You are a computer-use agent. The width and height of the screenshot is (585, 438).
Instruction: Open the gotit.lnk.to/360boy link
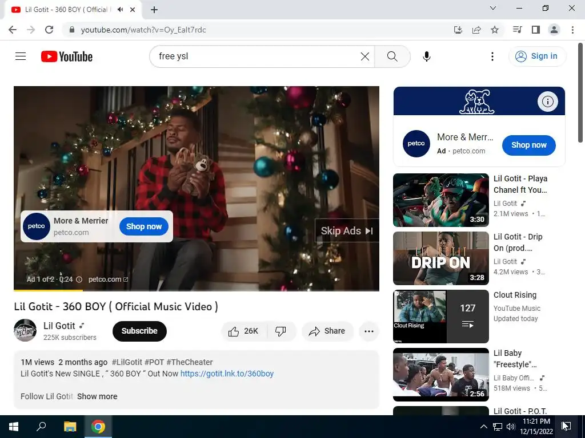[x=227, y=374]
